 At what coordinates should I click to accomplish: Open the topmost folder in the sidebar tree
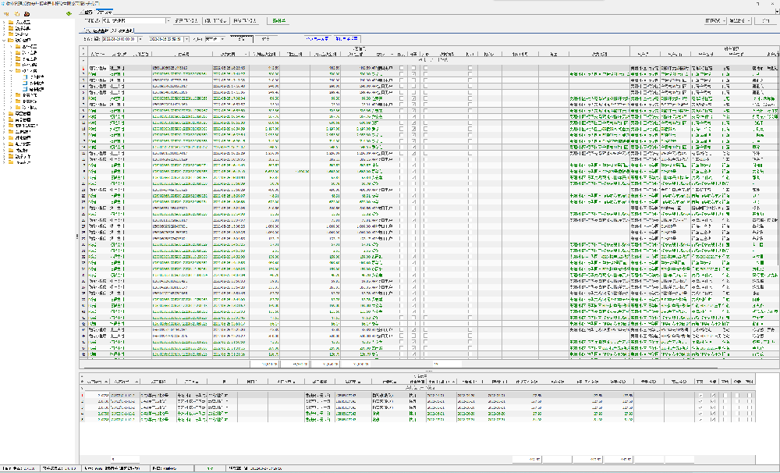(x=19, y=23)
